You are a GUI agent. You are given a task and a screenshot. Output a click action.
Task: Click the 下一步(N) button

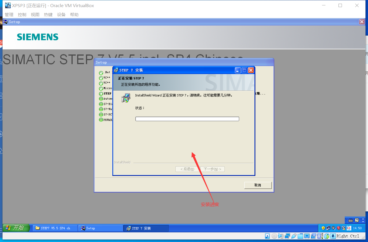[213, 169]
